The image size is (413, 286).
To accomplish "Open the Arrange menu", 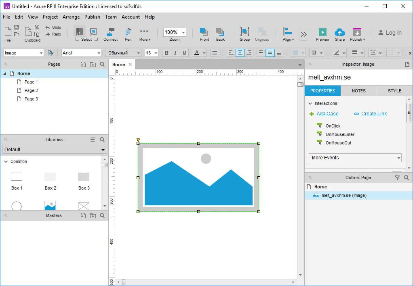I will pos(71,17).
